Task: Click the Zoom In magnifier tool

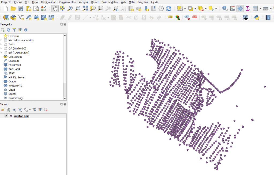Action: (x=70, y=9)
